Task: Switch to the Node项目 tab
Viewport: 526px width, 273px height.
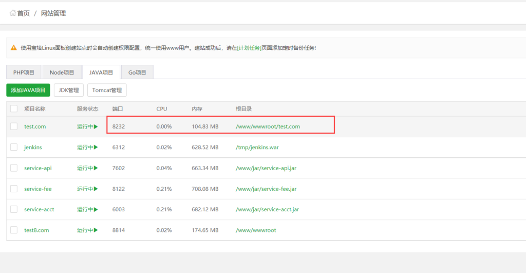Action: click(x=62, y=72)
